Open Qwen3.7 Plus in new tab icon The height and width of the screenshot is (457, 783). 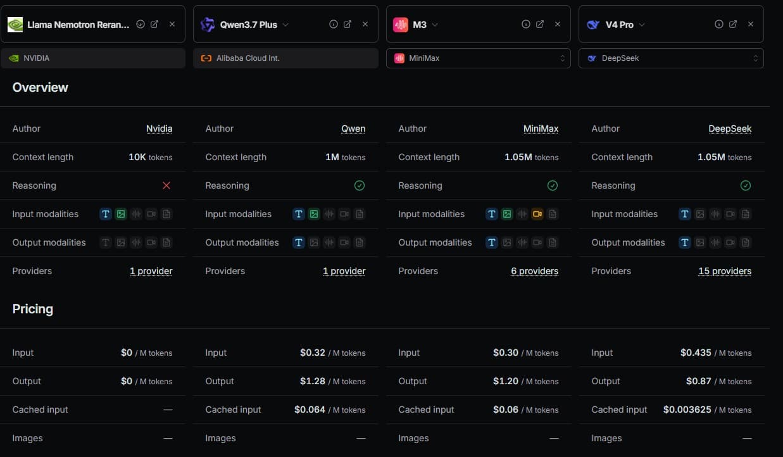(x=348, y=24)
